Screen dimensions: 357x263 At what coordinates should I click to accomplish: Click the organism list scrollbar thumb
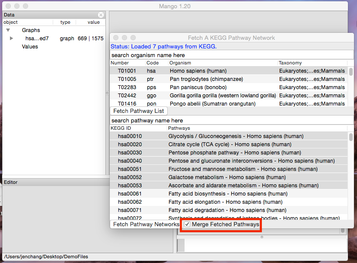[x=351, y=72]
